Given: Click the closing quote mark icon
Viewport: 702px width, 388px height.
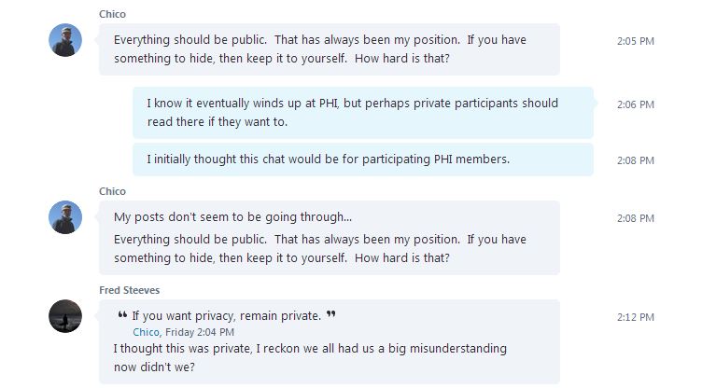Looking at the screenshot, I should (330, 314).
